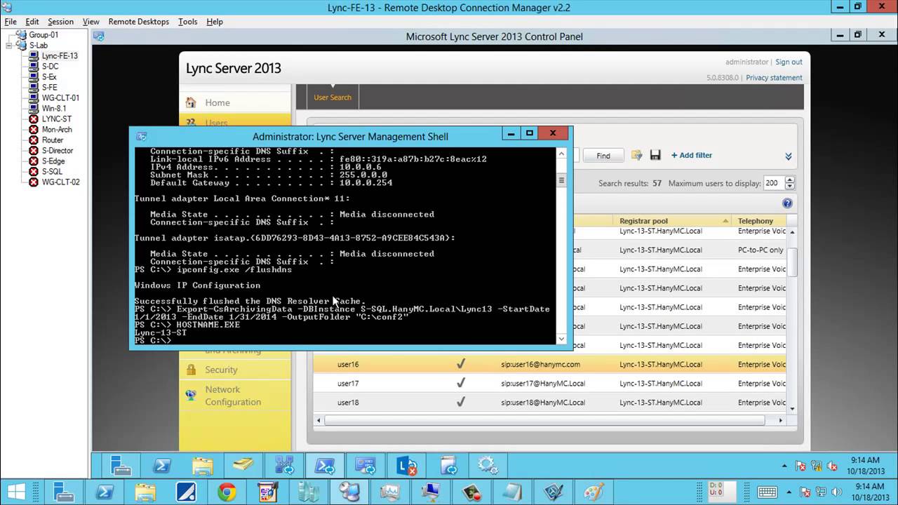Select disconnected LYNC-ST server

tap(56, 119)
